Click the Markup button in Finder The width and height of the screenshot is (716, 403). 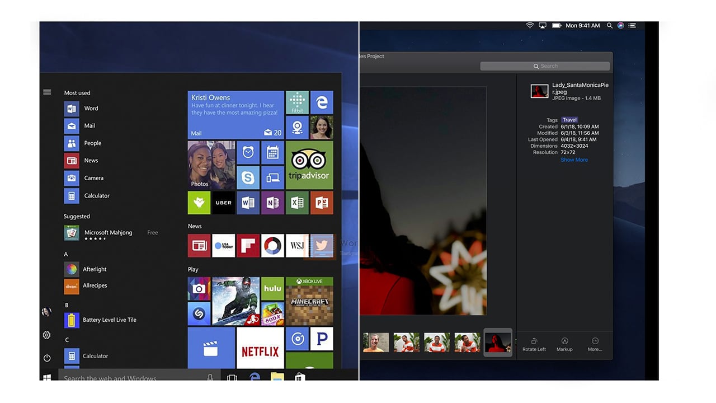(x=564, y=345)
